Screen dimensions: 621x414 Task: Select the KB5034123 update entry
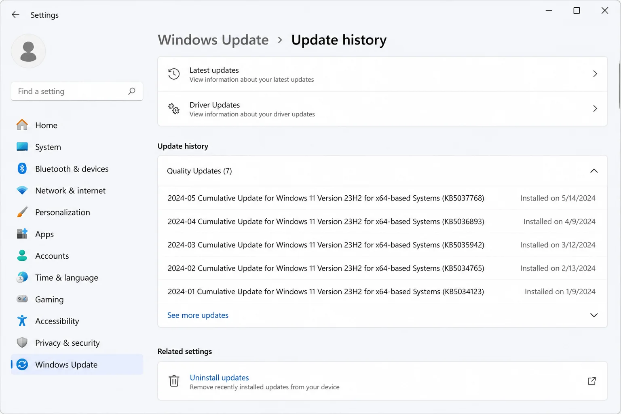(x=382, y=291)
